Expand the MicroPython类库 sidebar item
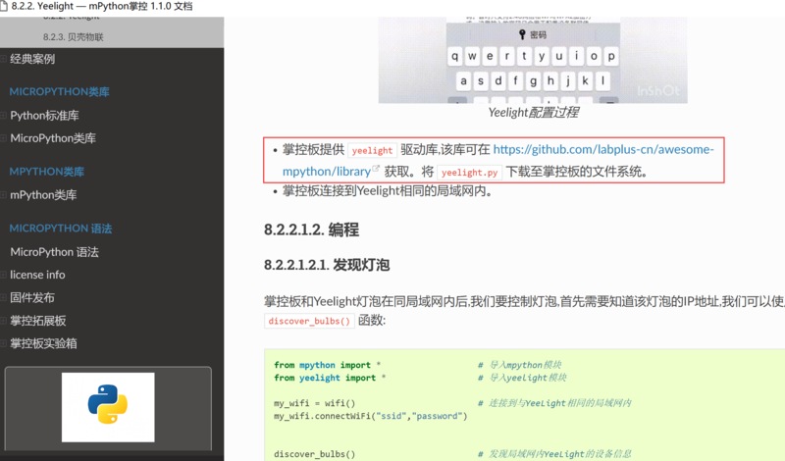 [4, 138]
